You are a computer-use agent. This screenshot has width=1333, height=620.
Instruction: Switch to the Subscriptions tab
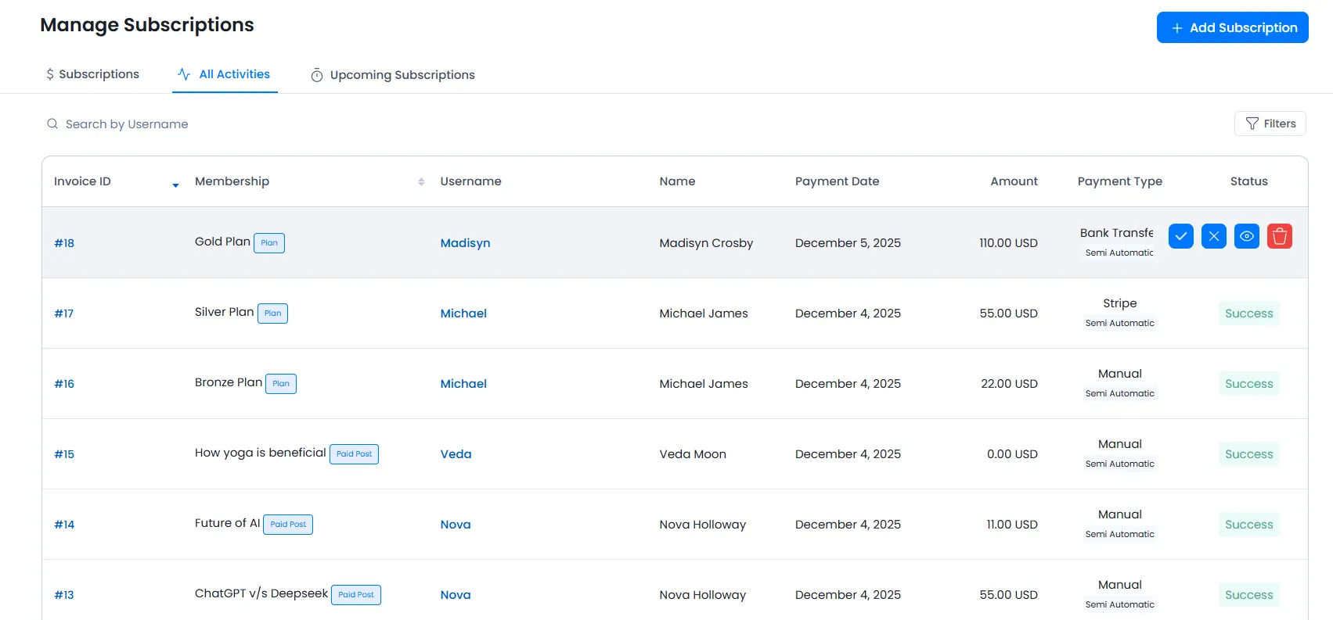92,74
